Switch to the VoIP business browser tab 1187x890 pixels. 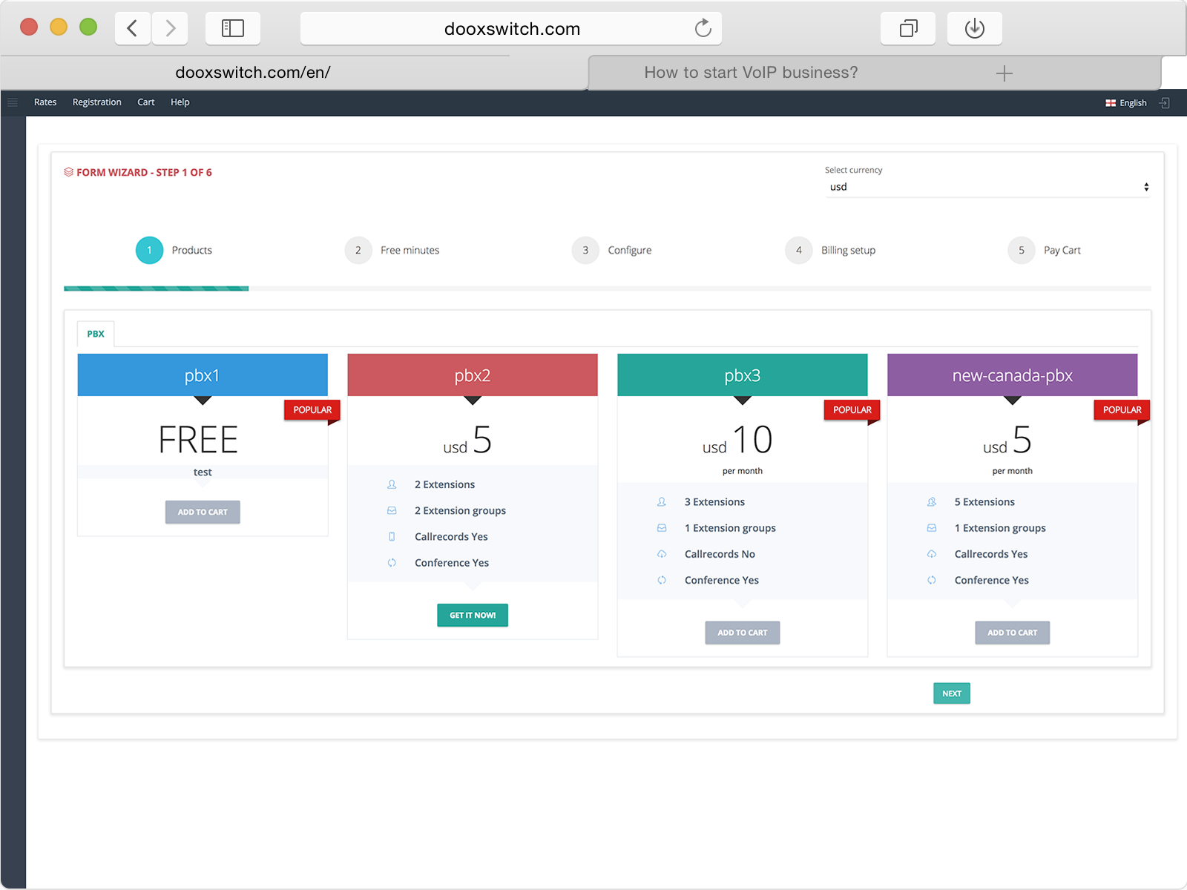(750, 73)
